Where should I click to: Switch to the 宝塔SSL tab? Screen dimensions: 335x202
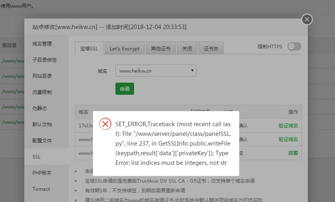point(89,48)
